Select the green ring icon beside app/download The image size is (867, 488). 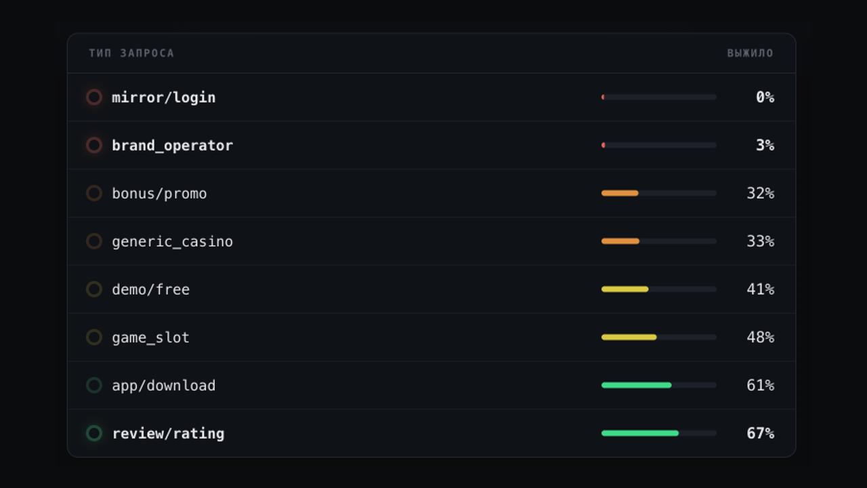pos(94,386)
